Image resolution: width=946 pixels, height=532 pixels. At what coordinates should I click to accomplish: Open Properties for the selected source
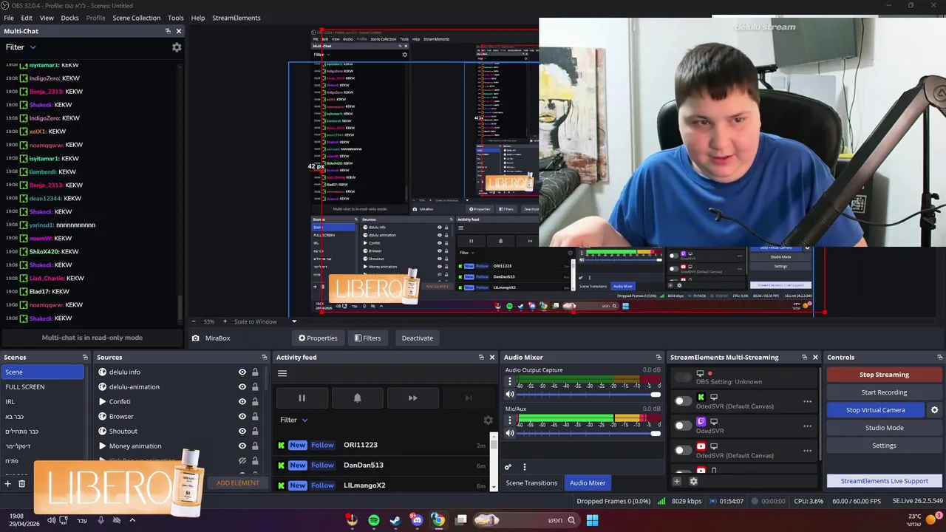pyautogui.click(x=318, y=338)
